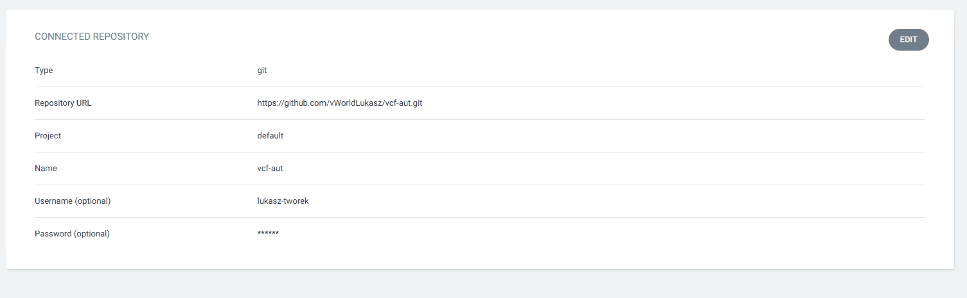Click the masked password asterisks
967x298 pixels.
coord(268,234)
